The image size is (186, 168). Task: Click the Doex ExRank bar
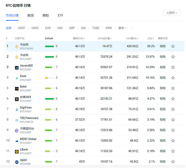[50, 78]
